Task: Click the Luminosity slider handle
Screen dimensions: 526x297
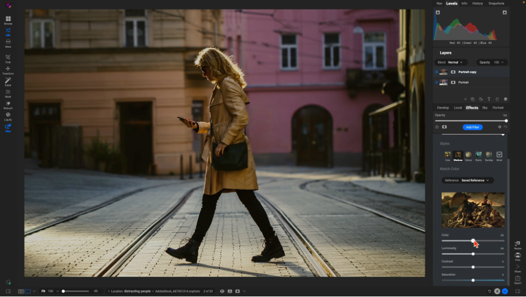Action: 473,254
